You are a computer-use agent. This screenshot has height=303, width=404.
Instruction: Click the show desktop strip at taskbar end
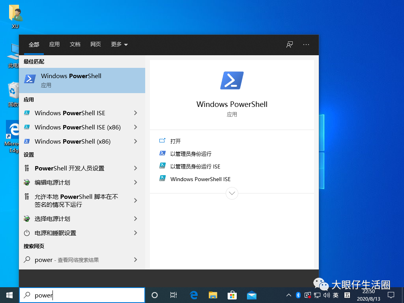pos(403,295)
